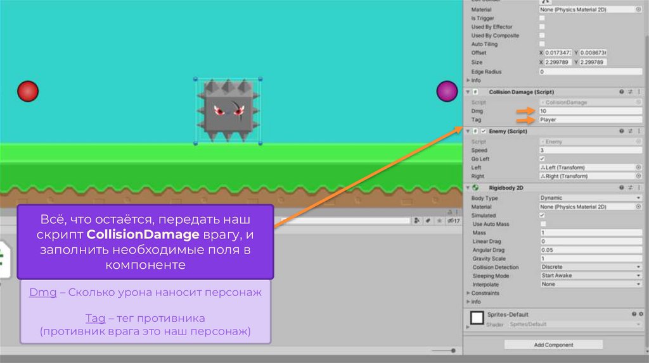Open presets for the Enemy script component
Image resolution: width=649 pixels, height=363 pixels.
(x=630, y=131)
